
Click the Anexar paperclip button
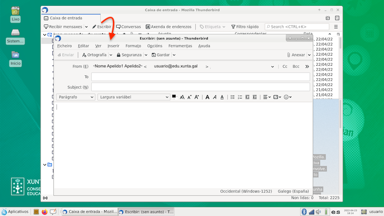point(296,55)
